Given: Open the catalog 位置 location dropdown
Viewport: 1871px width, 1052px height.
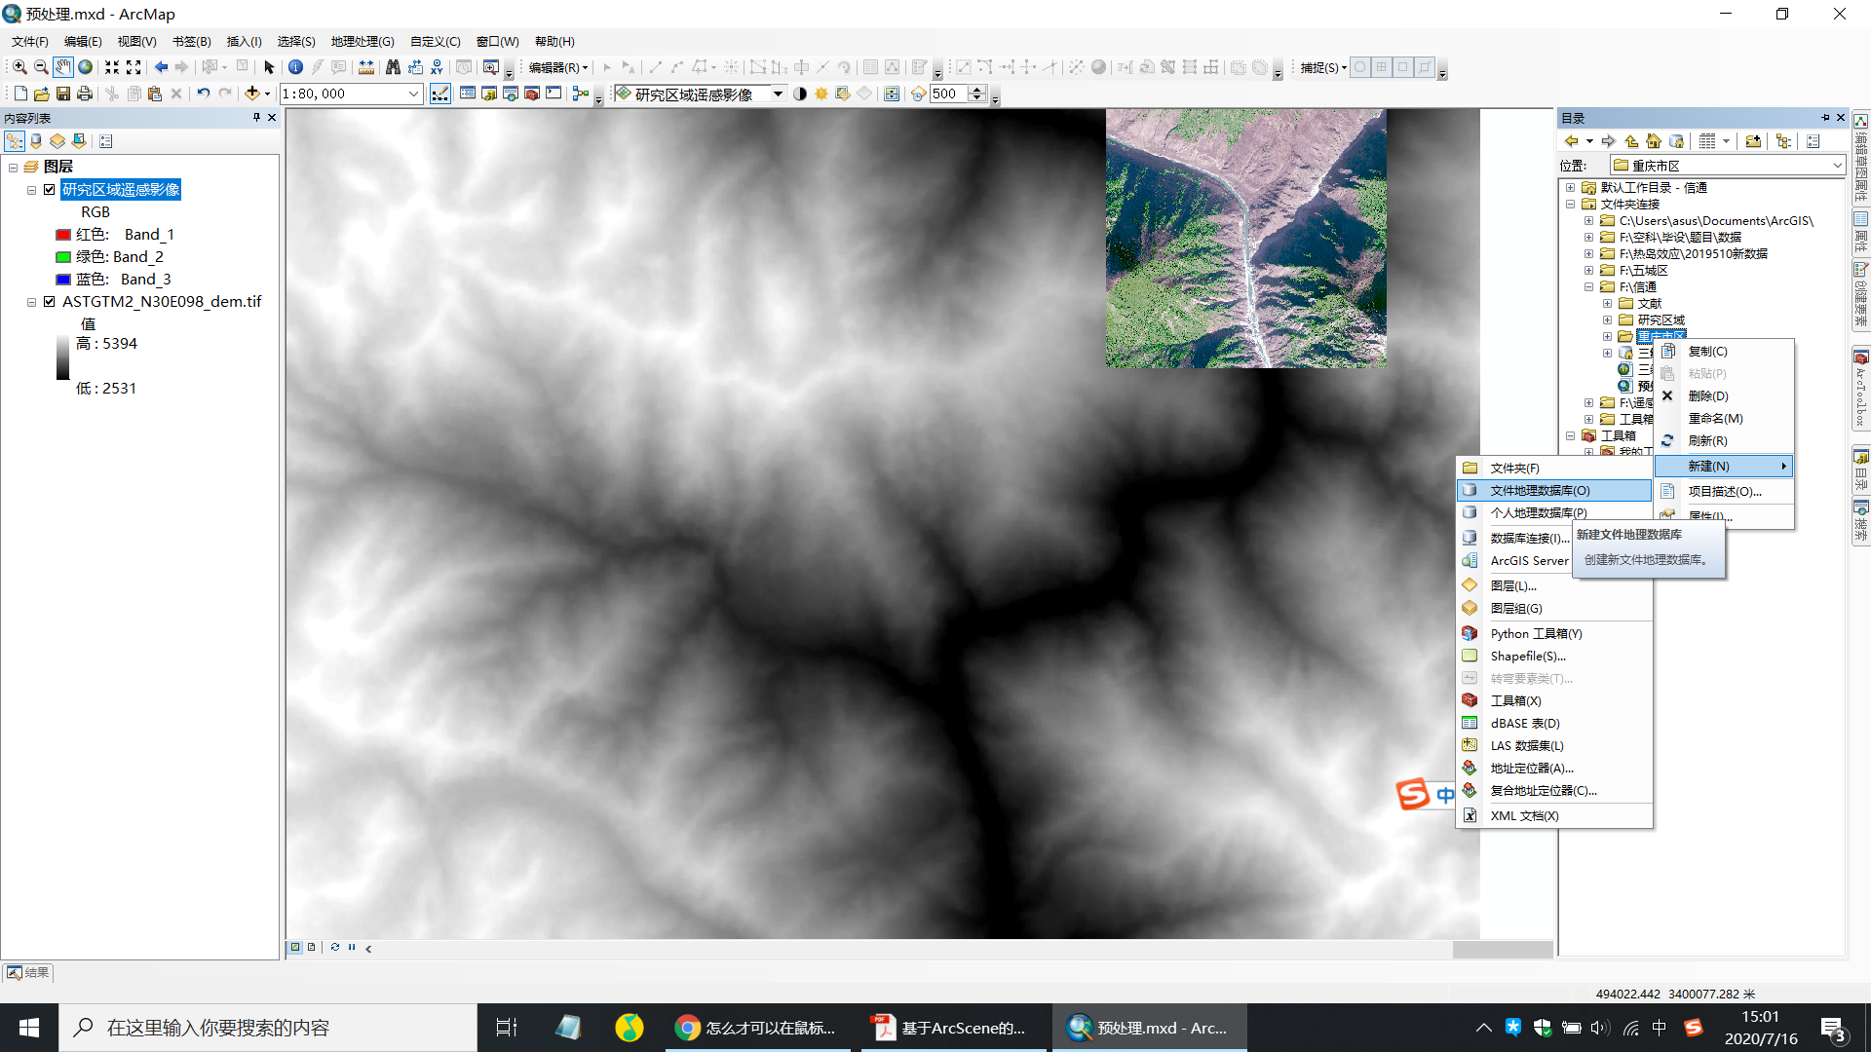Looking at the screenshot, I should 1837,166.
